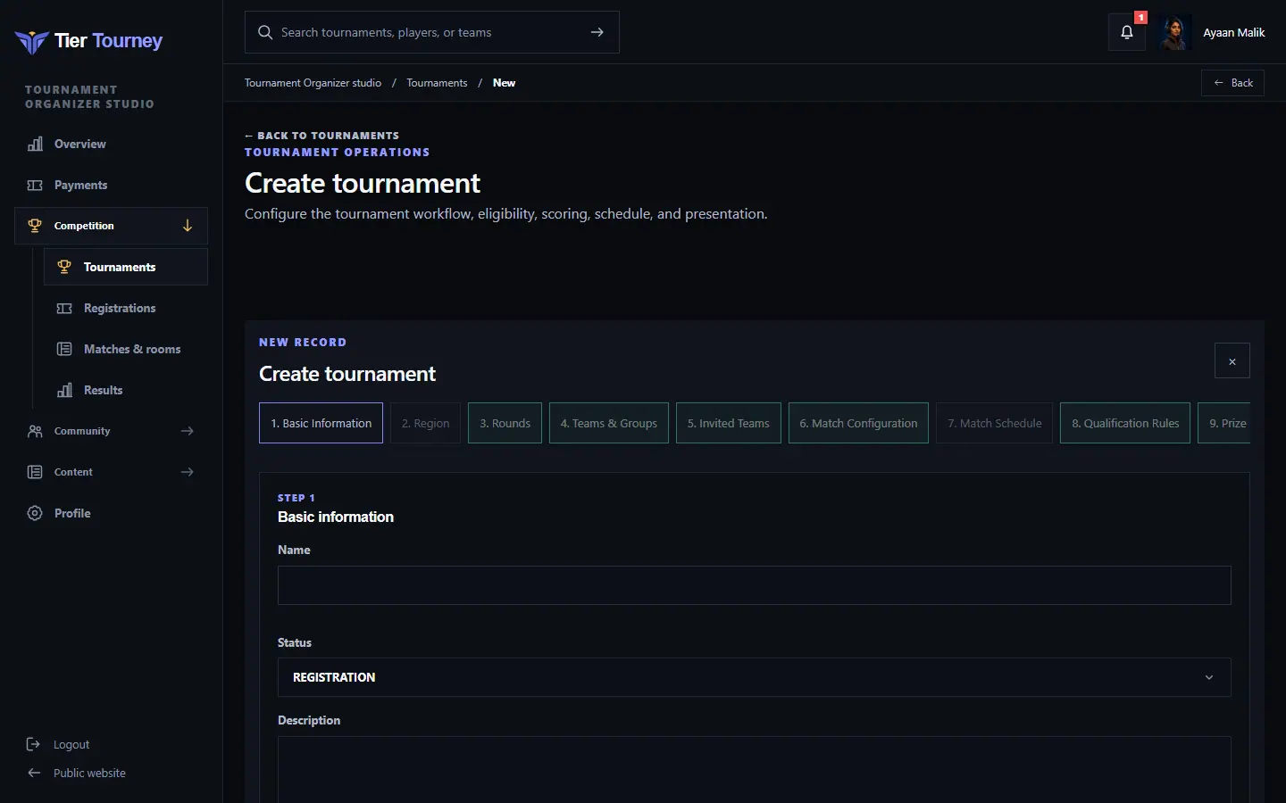Click the Tier Tourney brand name
Screen dimensions: 1286x803
(108, 41)
